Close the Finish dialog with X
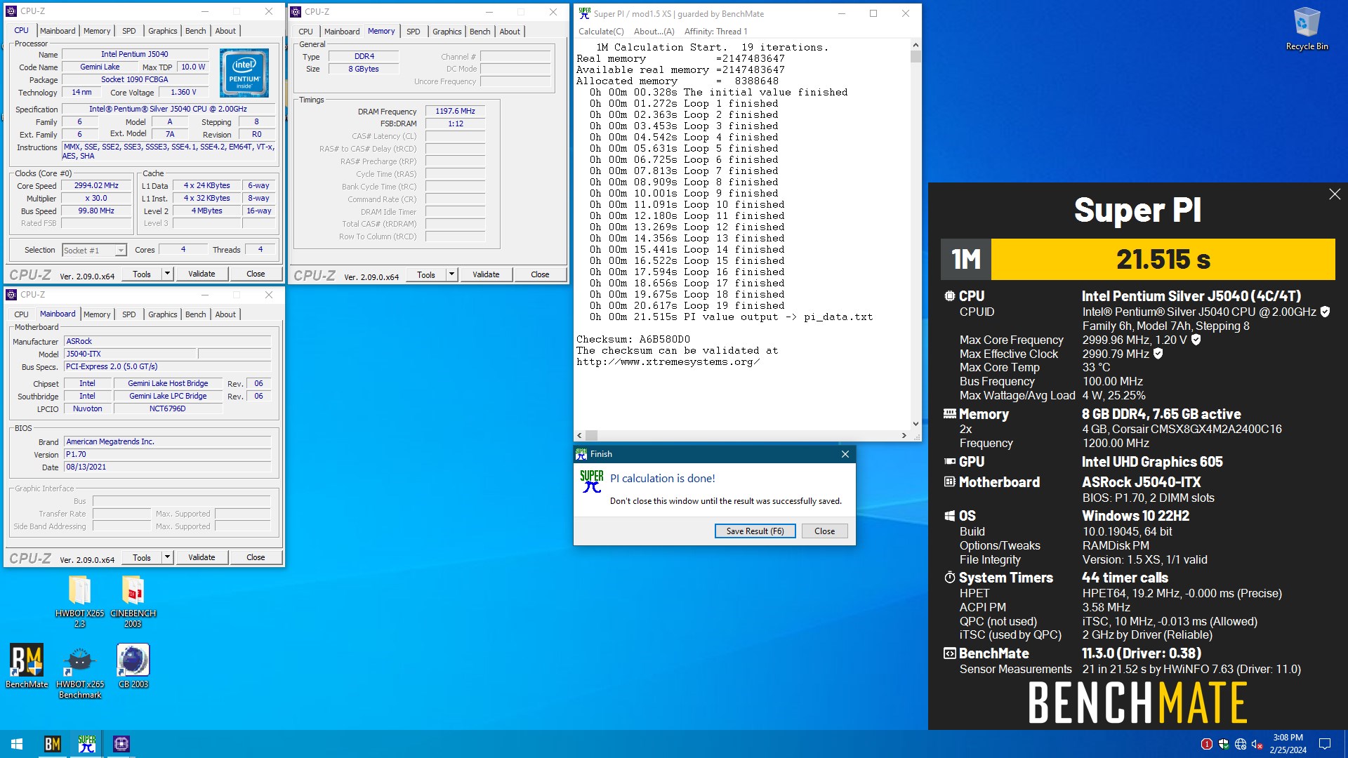 pos(845,454)
